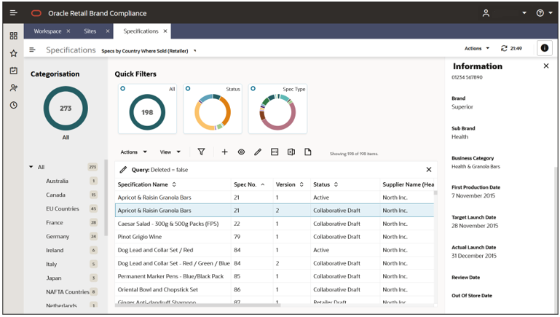This screenshot has width=560, height=317.
Task: Add a new specification with plus icon
Action: pyautogui.click(x=224, y=152)
